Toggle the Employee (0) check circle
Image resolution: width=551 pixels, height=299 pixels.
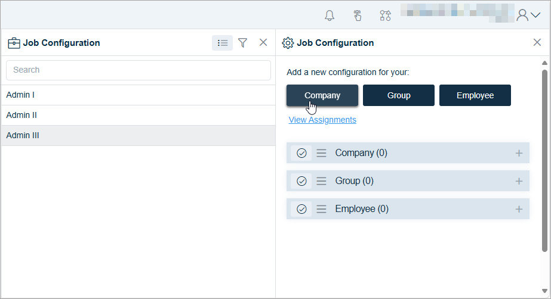301,209
